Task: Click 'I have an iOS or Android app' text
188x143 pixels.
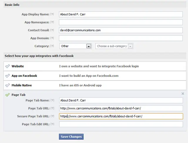Action: [80, 85]
